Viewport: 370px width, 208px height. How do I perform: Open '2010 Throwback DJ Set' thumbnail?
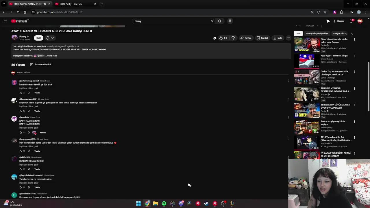coord(307,143)
